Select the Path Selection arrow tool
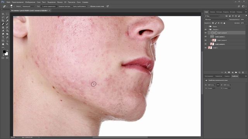 tap(7, 41)
